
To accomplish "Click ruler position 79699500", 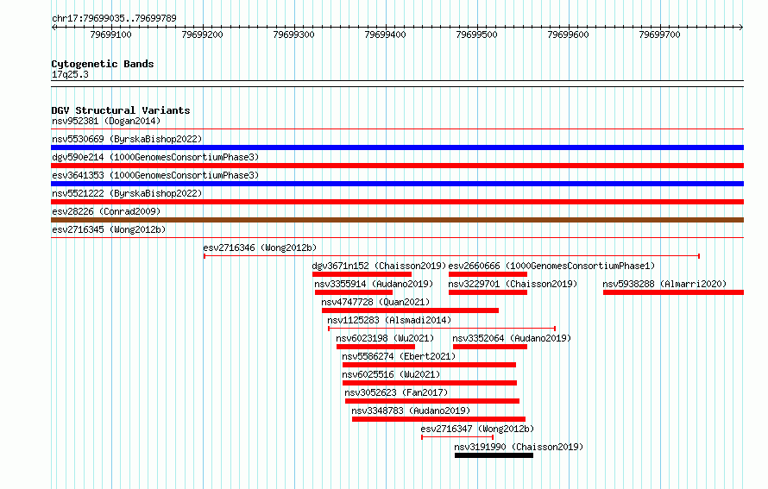I will pyautogui.click(x=476, y=34).
